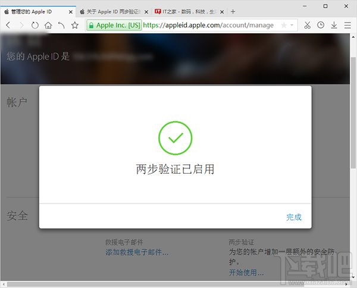
Task: Reload the page with refresh icon
Action: (x=35, y=25)
